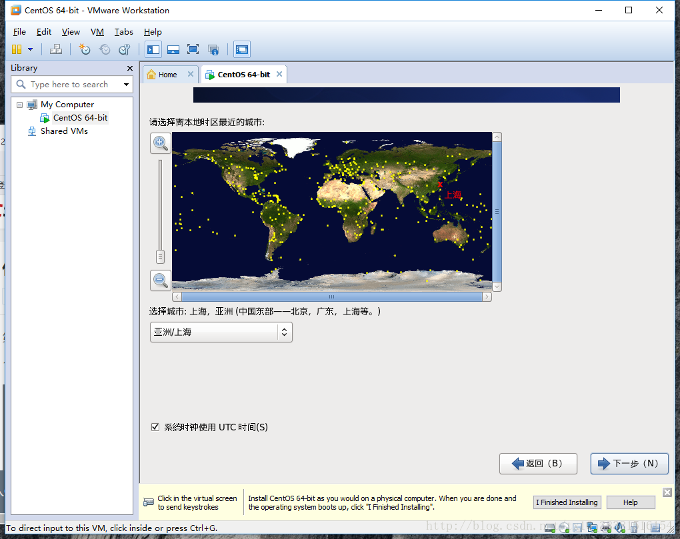Enter full screen mode icon
This screenshot has height=539, width=680.
pyautogui.click(x=193, y=49)
